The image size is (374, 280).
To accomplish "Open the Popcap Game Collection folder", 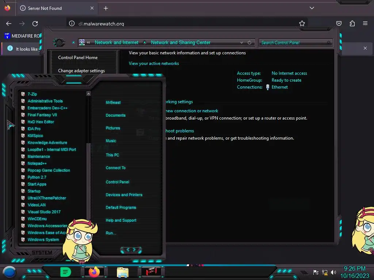I will pyautogui.click(x=49, y=170).
